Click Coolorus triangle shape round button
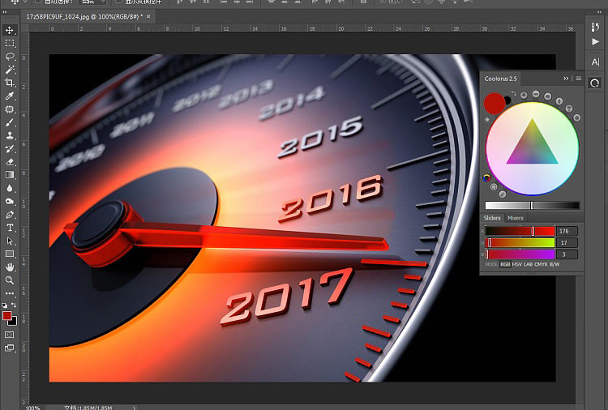Image resolution: width=608 pixels, height=410 pixels. [524, 95]
